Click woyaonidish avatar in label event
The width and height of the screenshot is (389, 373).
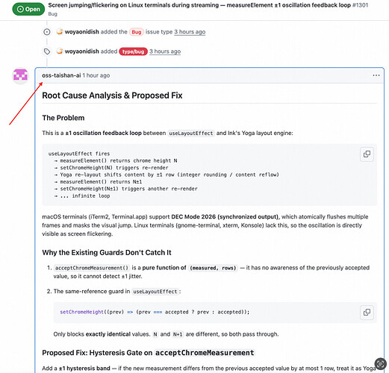[x=60, y=51]
